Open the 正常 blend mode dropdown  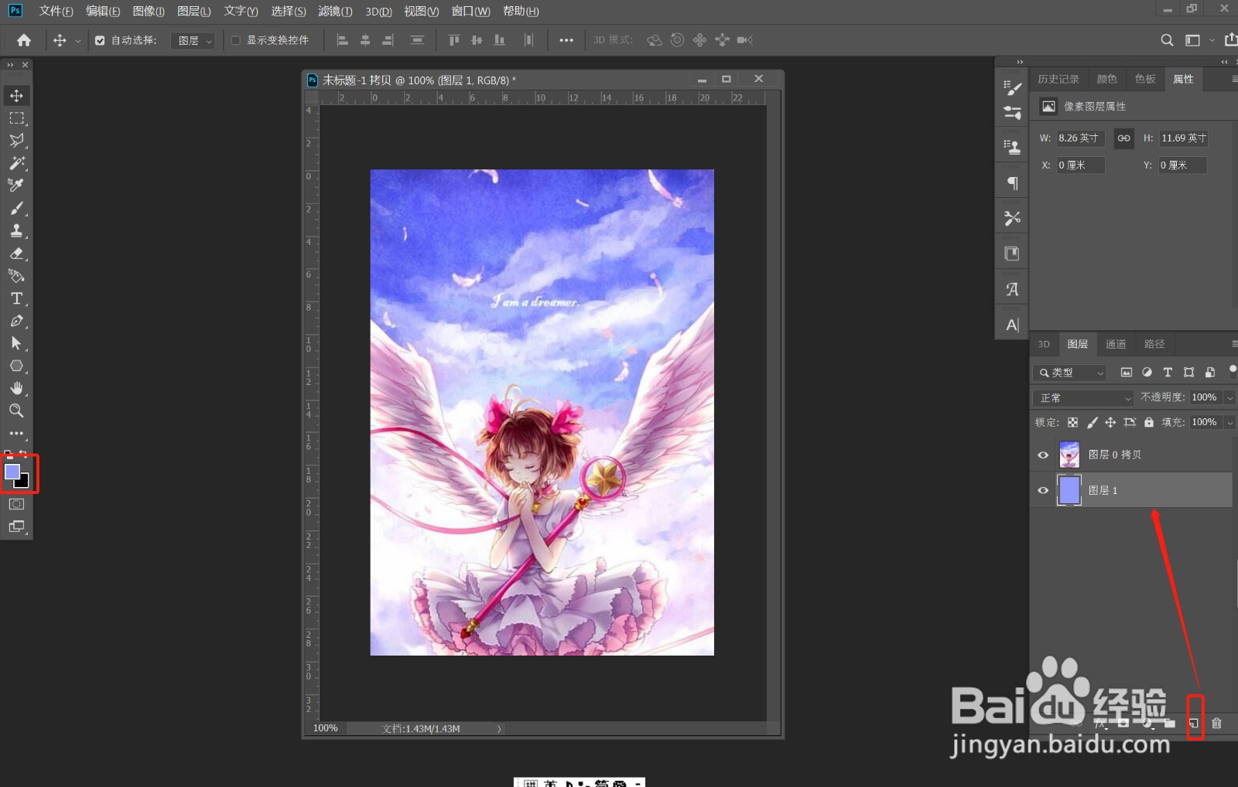(x=1083, y=397)
